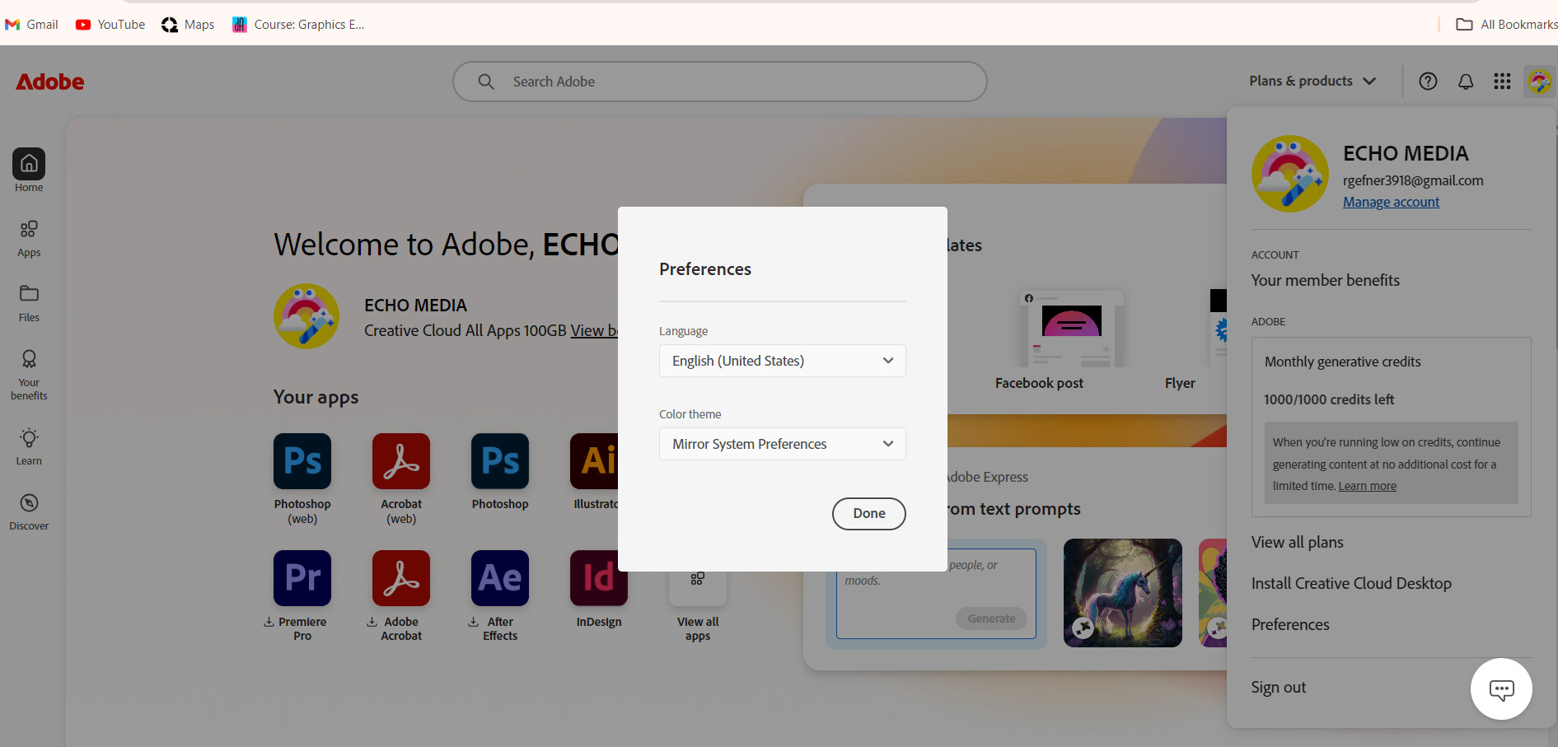This screenshot has width=1558, height=747.
Task: Open the Language dropdown
Action: 783,361
